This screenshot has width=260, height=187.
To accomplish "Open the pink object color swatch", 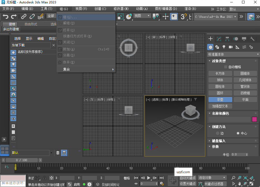I will coord(254,119).
